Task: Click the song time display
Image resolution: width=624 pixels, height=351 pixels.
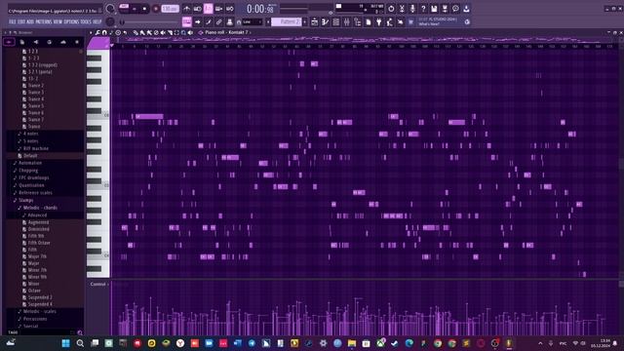Action: (x=261, y=9)
